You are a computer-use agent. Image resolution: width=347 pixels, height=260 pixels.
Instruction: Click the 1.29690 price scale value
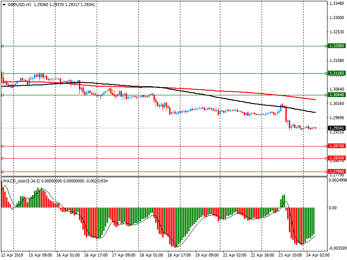coord(337,118)
